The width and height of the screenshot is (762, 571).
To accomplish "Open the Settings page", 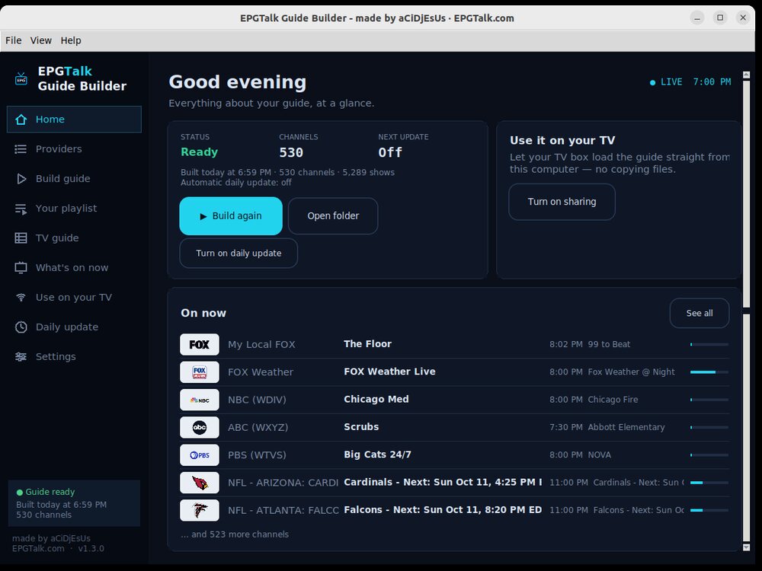I will (74, 357).
